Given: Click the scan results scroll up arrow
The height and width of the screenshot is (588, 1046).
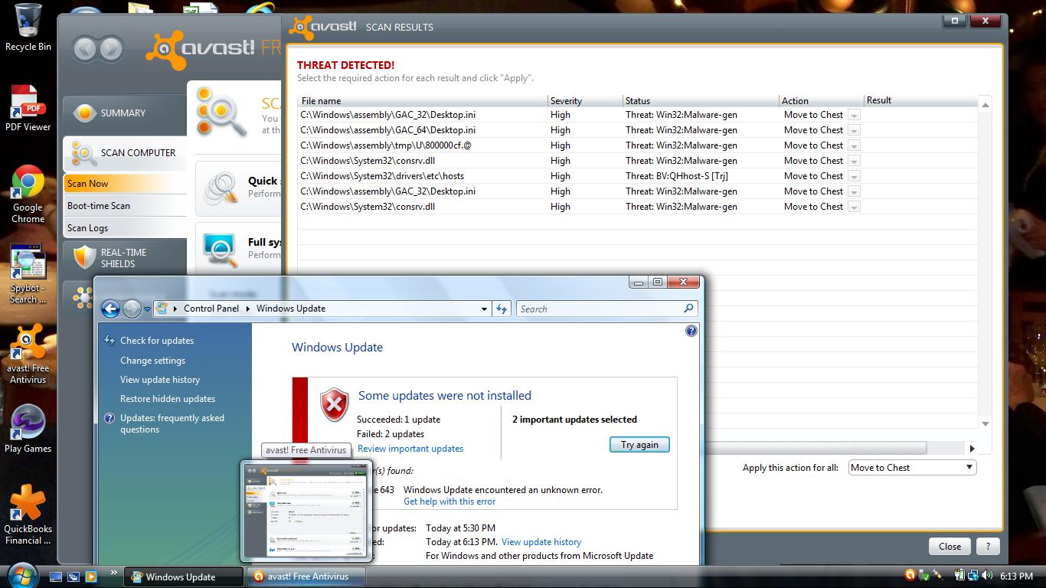Looking at the screenshot, I should pyautogui.click(x=986, y=105).
